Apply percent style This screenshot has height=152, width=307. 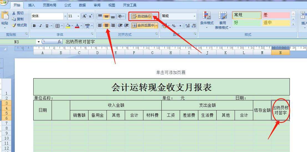click(174, 26)
